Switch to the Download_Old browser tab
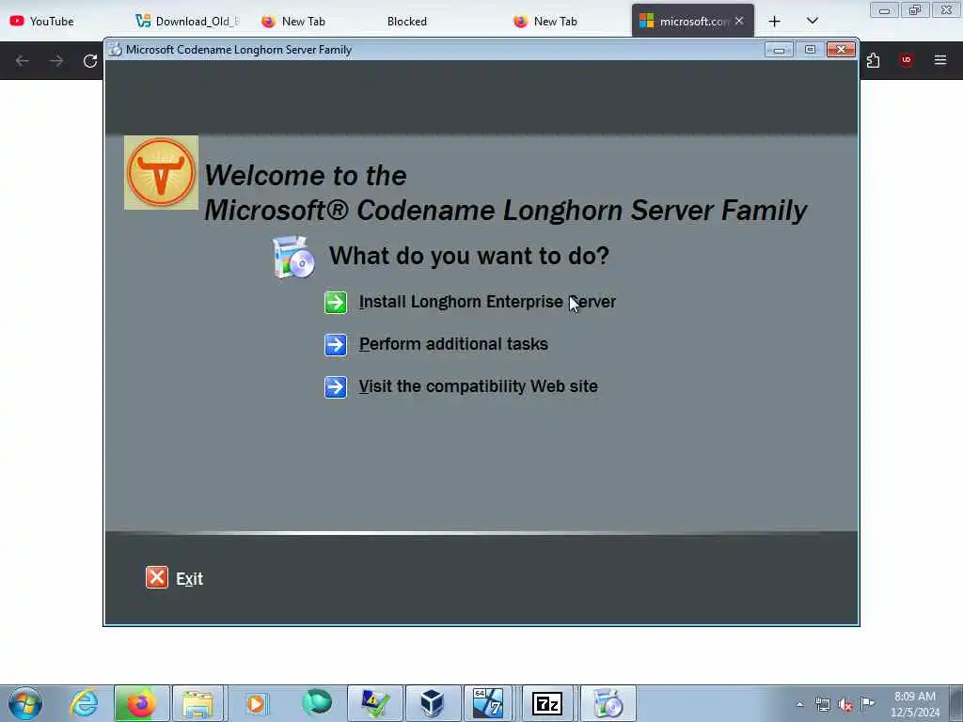The height and width of the screenshot is (722, 963). [x=187, y=22]
